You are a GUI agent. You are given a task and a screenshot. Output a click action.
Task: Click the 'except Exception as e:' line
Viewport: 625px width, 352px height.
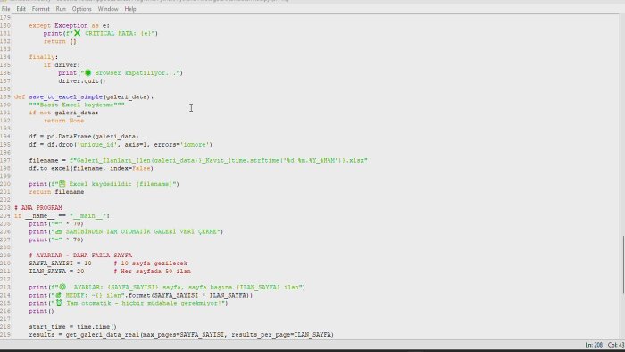(x=69, y=26)
